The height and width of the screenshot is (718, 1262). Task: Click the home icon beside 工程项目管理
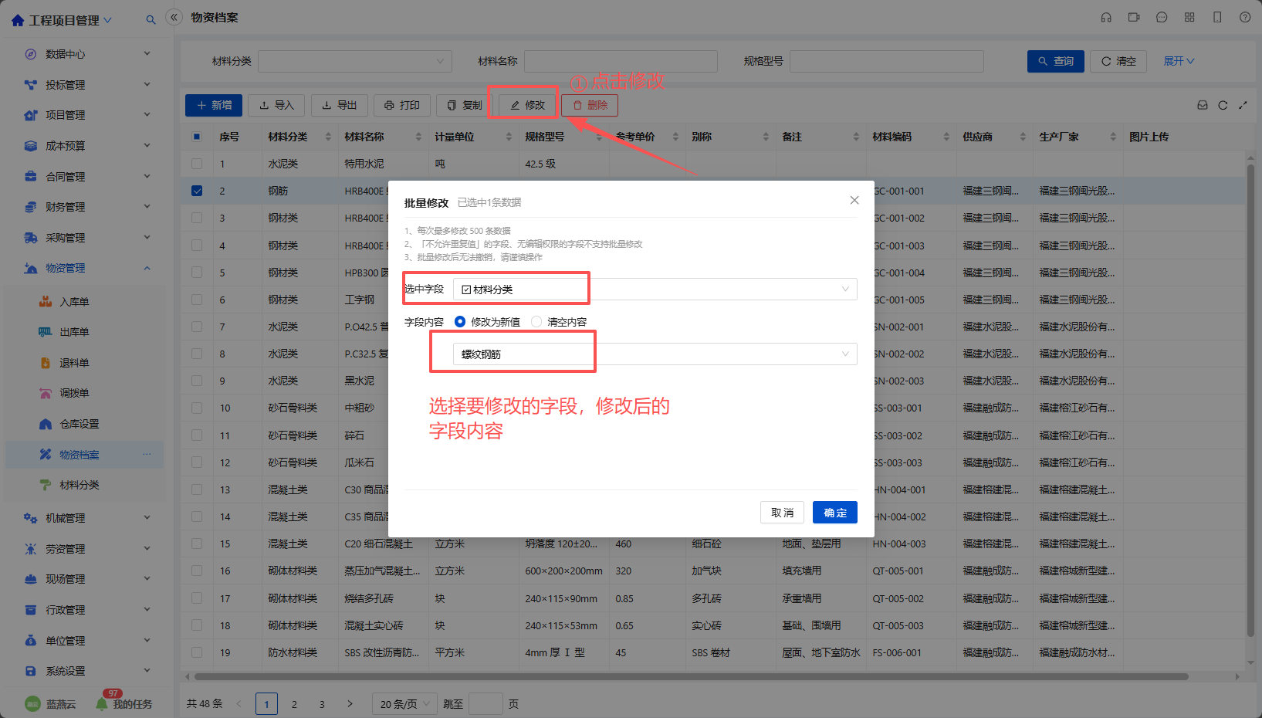click(18, 20)
